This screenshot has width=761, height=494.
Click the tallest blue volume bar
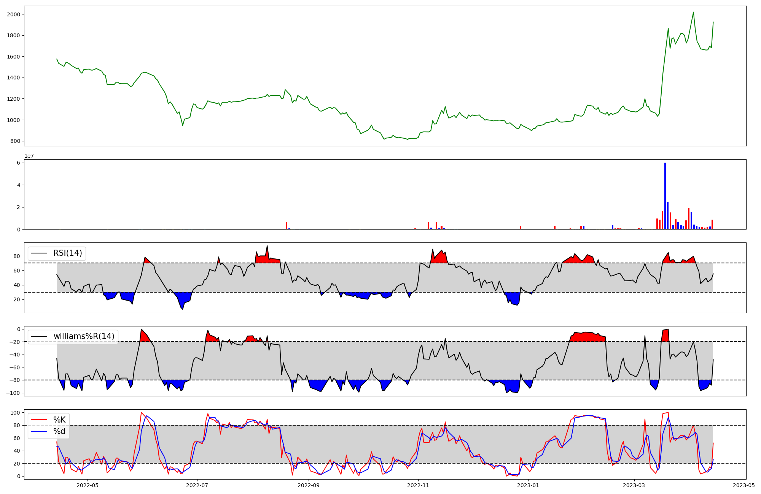pos(665,196)
